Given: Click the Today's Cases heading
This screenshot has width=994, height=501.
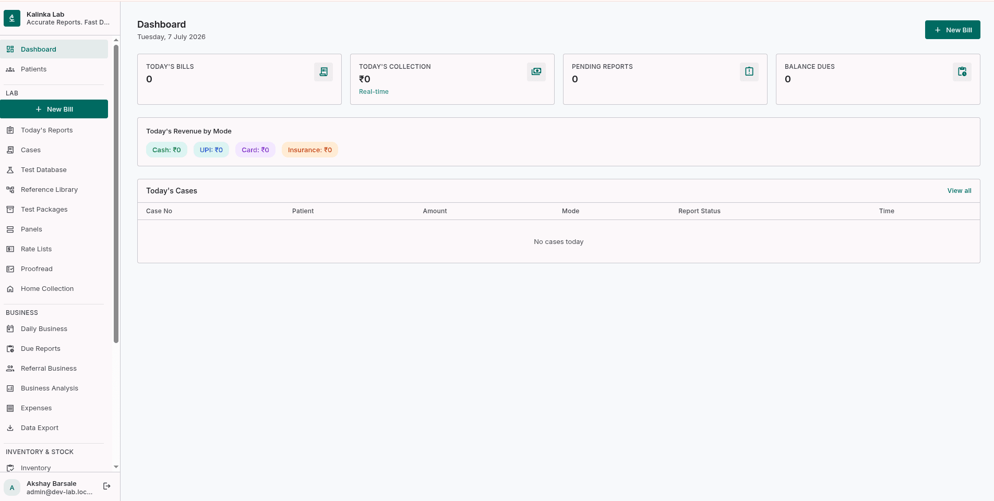Looking at the screenshot, I should point(172,191).
